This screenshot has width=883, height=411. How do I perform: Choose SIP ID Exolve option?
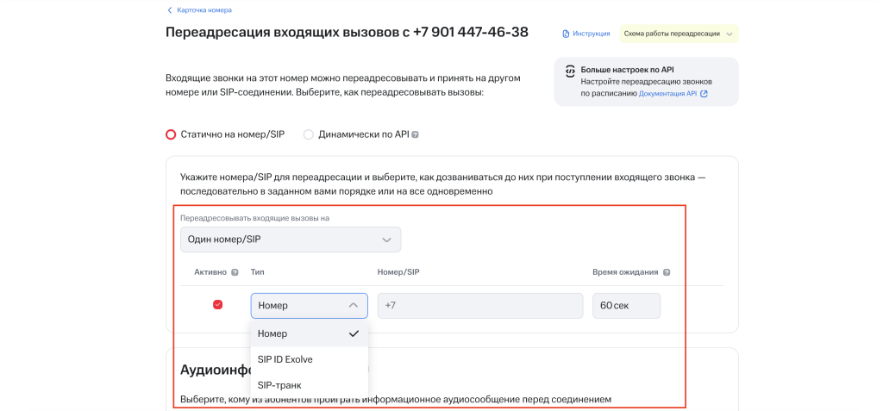tap(310, 359)
